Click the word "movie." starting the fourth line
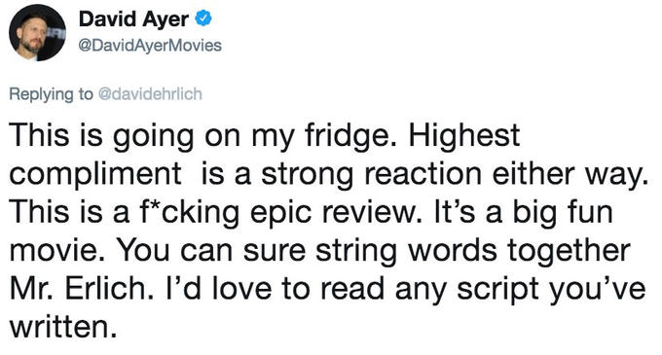 57,250
